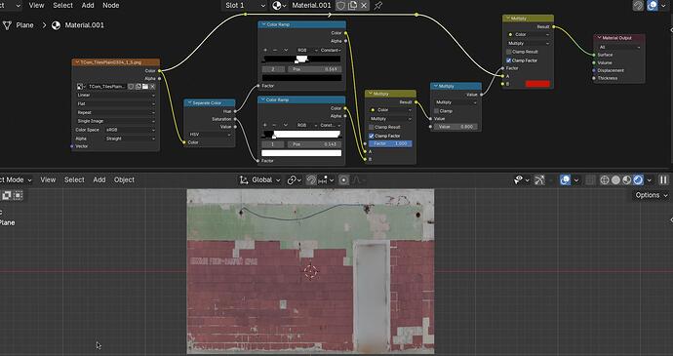Collapse the Separate Color node
The image size is (673, 356).
click(190, 103)
